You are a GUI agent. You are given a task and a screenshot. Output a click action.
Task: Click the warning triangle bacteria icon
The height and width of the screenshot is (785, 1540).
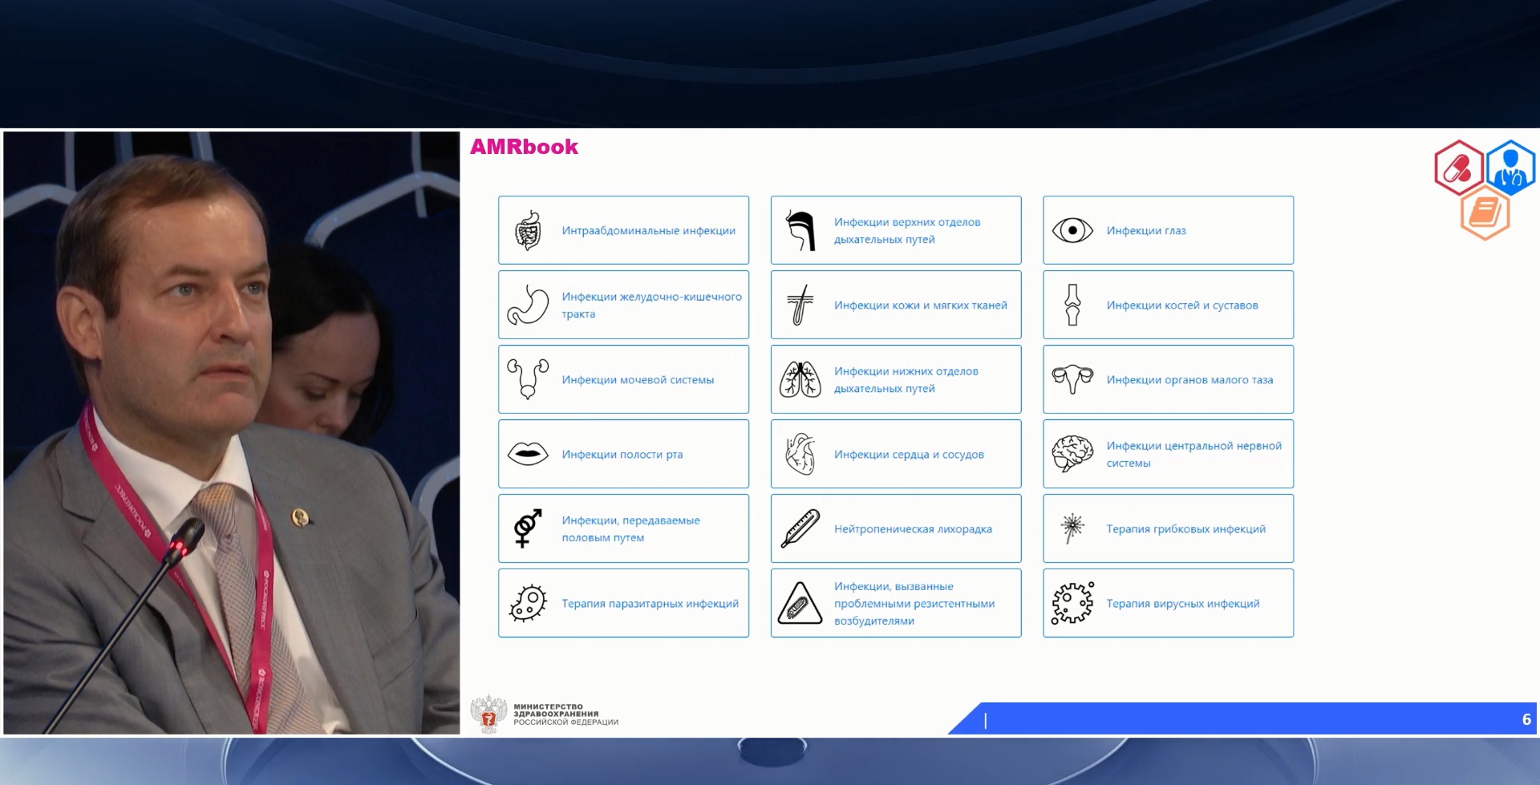(800, 603)
